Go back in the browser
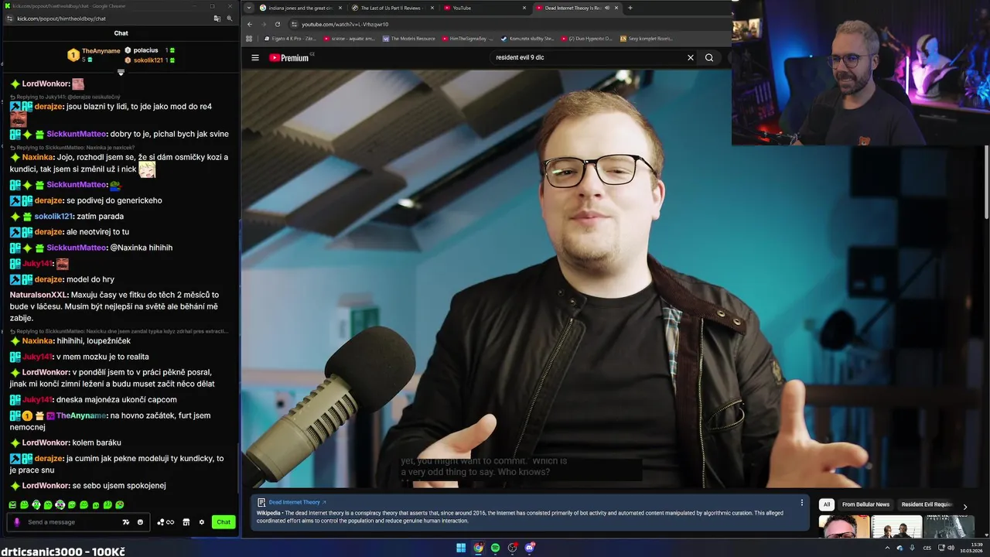This screenshot has height=557, width=990. (250, 24)
